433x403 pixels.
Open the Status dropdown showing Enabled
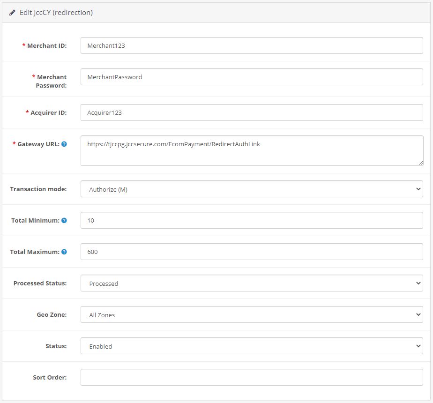pyautogui.click(x=252, y=346)
